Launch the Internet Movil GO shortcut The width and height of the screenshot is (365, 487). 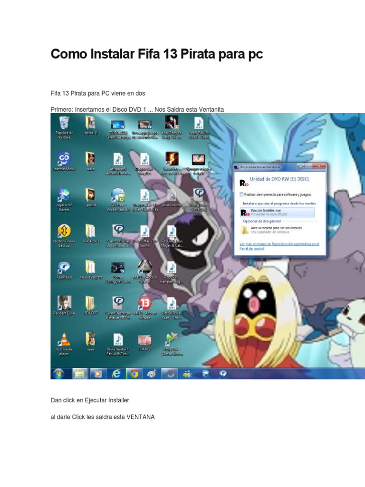[x=64, y=162]
